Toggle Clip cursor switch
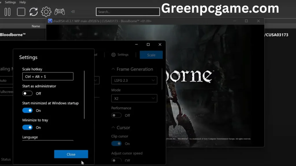This screenshot has height=166, width=296. pos(116,144)
